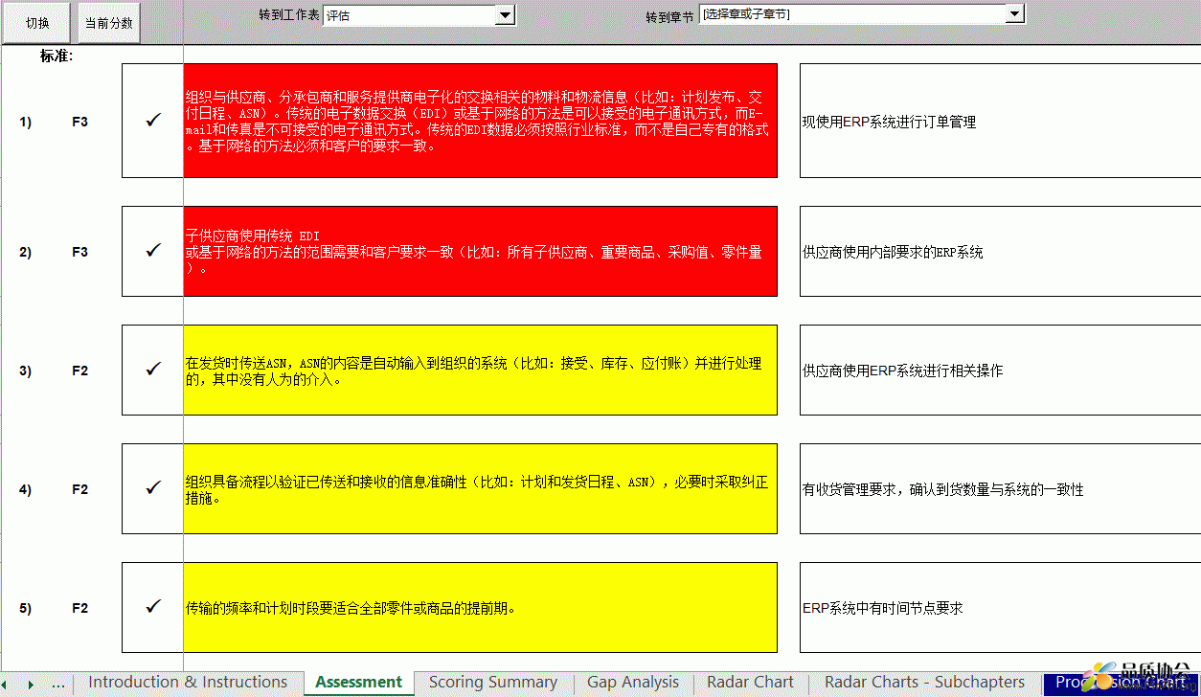1201x697 pixels.
Task: Select the yellow 传输的频率和计划时段 criterion cell
Action: tap(480, 607)
